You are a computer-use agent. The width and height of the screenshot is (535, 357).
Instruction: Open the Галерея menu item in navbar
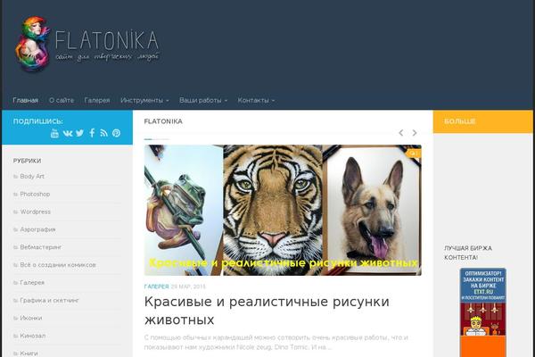(x=97, y=101)
